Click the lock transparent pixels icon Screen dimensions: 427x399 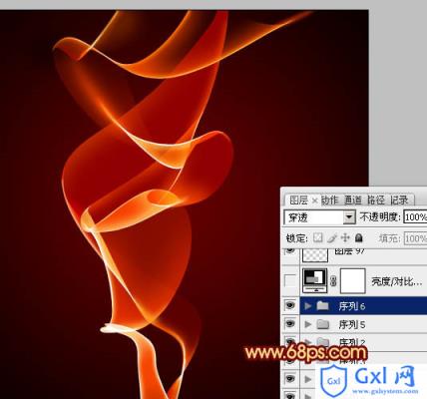coord(318,237)
